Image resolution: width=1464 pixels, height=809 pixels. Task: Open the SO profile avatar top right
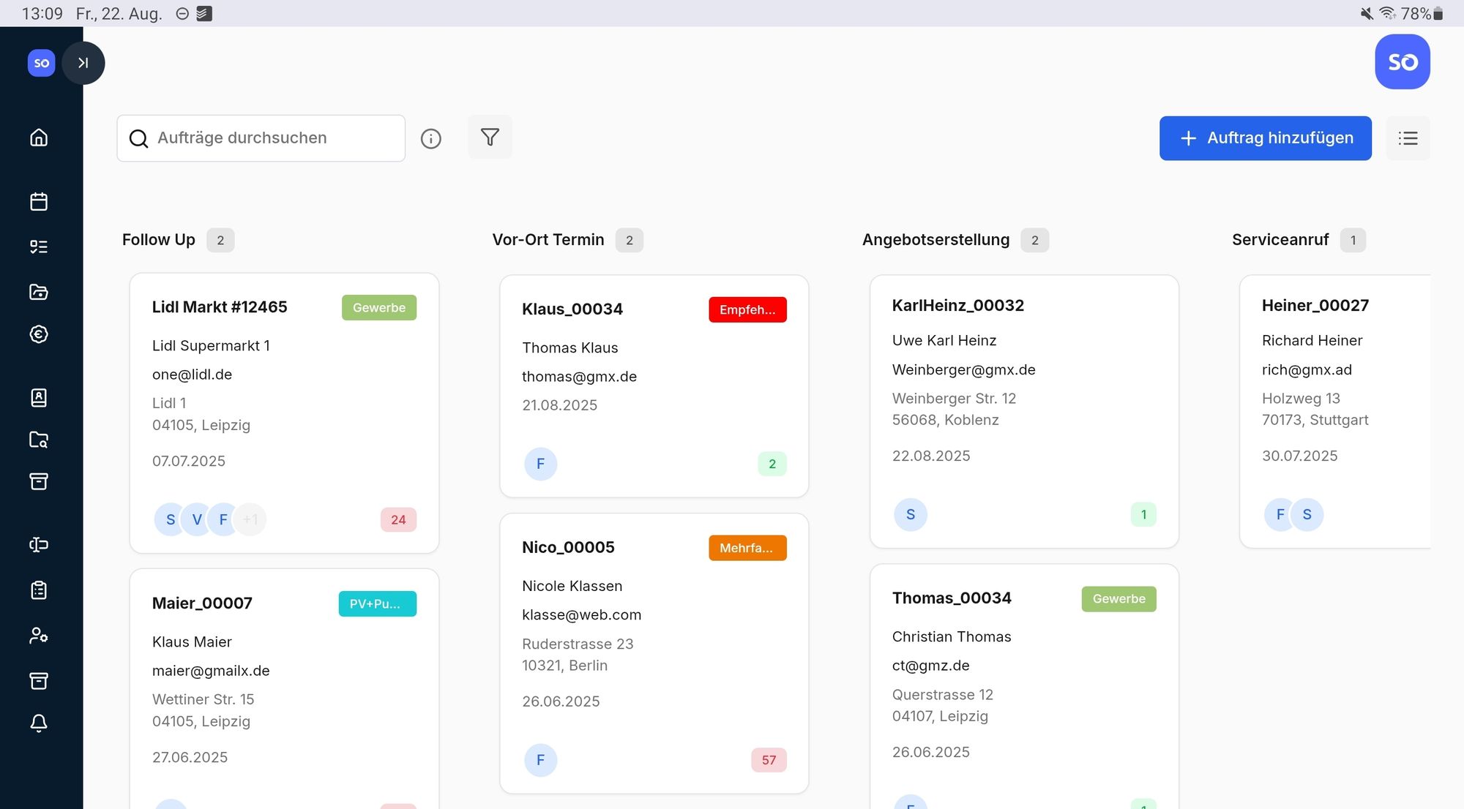coord(1402,62)
